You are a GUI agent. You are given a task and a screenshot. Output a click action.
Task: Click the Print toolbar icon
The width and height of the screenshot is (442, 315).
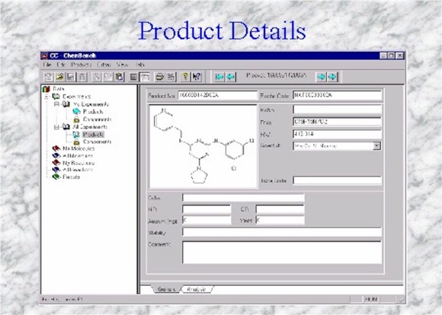160,77
